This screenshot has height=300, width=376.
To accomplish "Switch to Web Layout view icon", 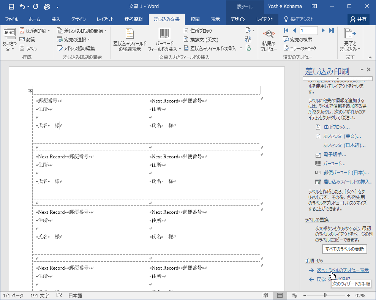I will [294, 295].
